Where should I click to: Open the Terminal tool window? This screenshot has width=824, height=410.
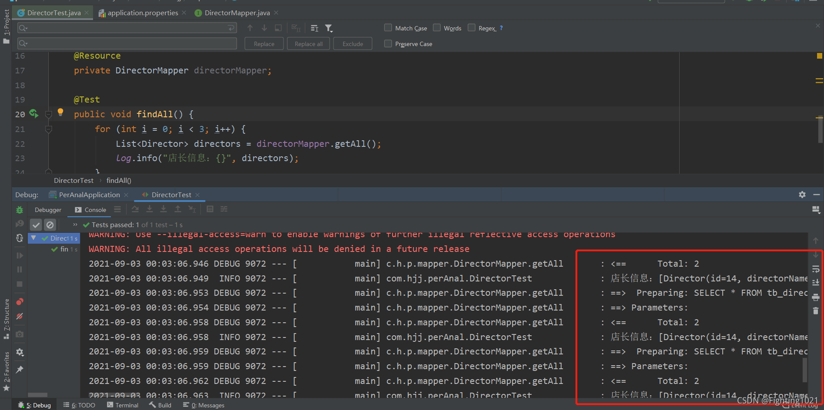tap(123, 405)
